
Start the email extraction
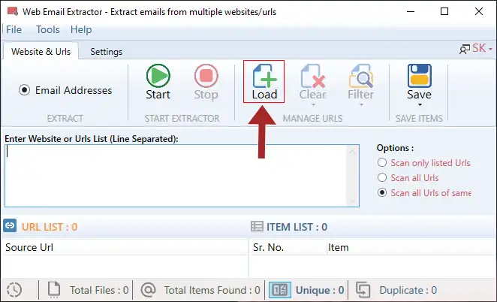coord(158,82)
